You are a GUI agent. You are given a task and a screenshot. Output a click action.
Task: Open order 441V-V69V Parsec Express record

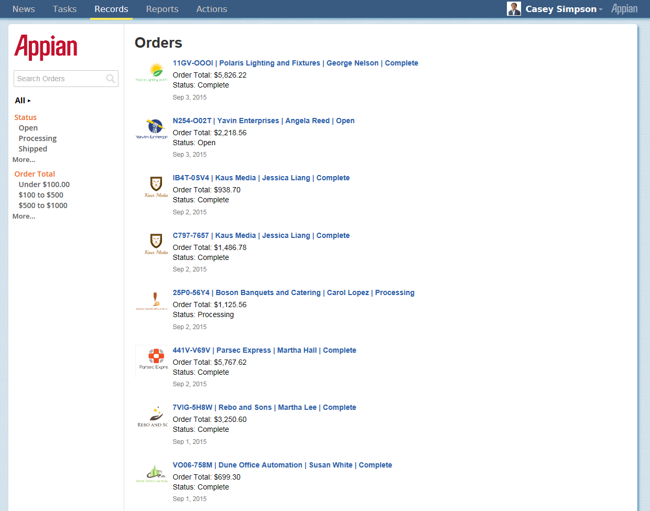[264, 350]
